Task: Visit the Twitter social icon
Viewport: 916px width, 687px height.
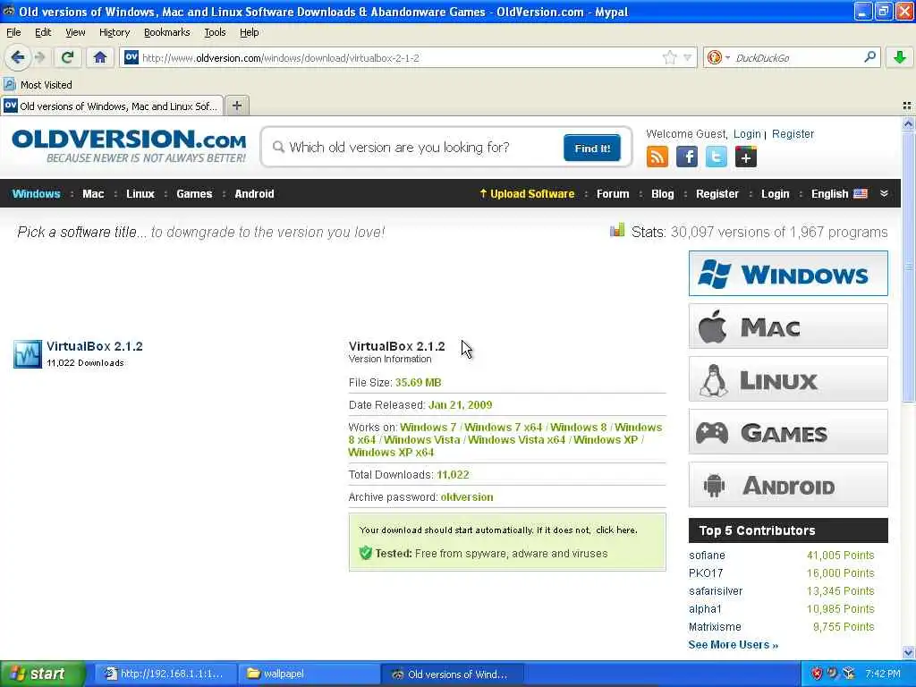Action: click(x=717, y=157)
